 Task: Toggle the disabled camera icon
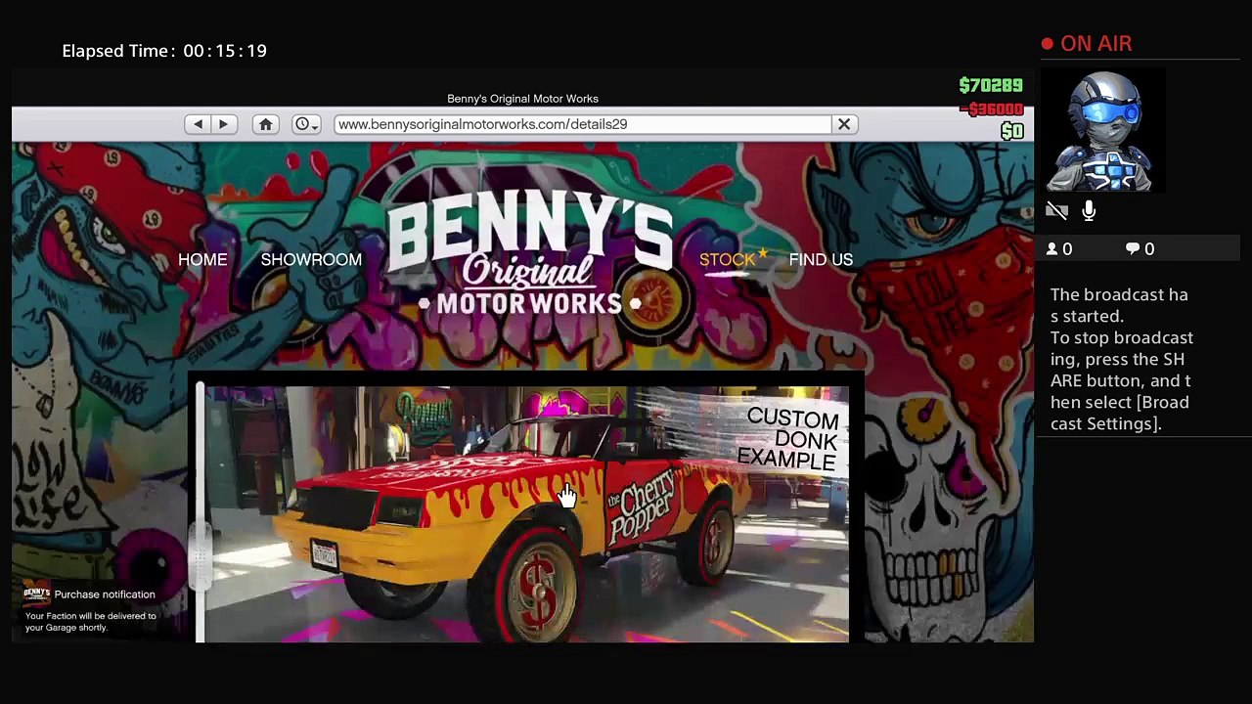pos(1056,211)
